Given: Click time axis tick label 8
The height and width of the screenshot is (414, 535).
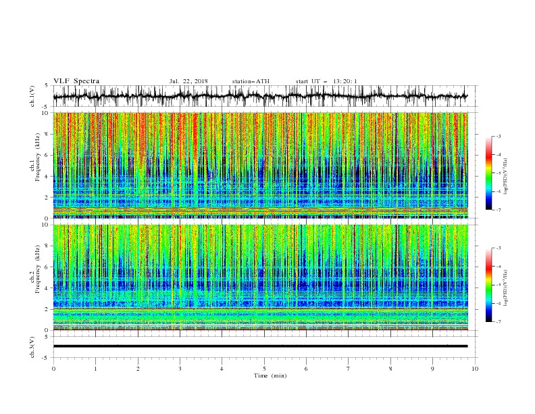Looking at the screenshot, I should (390, 369).
